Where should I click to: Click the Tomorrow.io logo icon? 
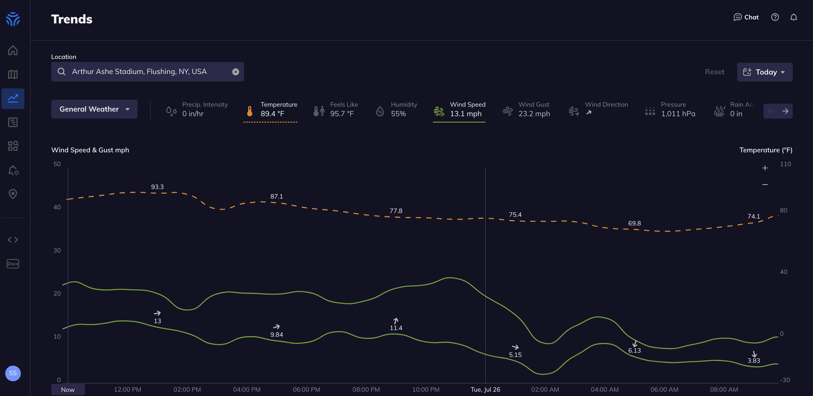click(x=13, y=19)
